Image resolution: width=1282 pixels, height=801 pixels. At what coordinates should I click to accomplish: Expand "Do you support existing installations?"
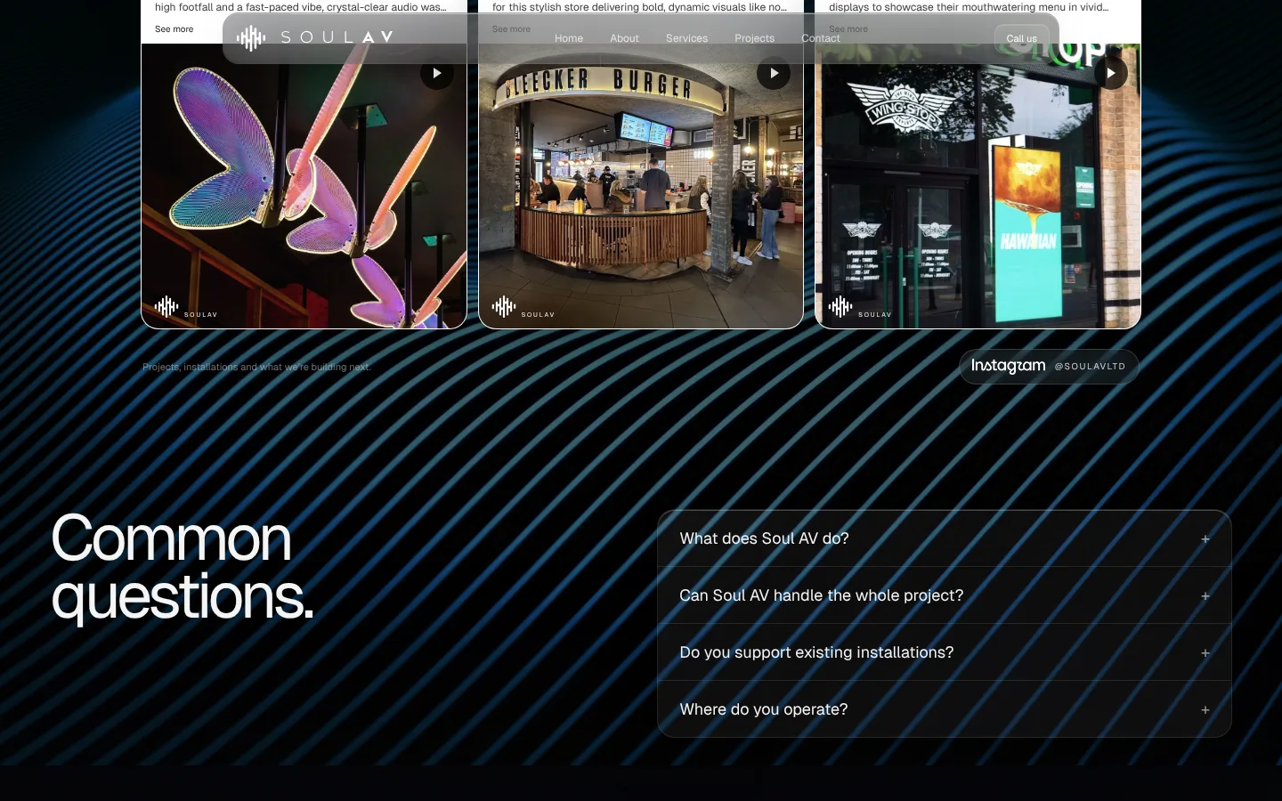point(944,652)
